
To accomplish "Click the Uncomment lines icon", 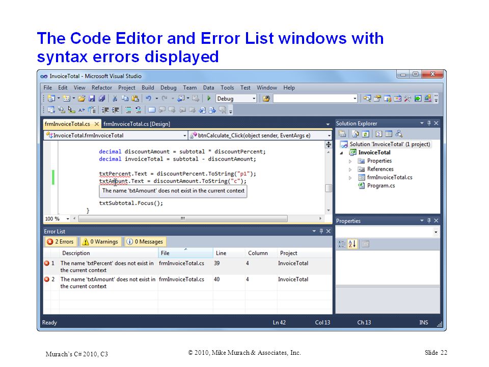I will (139, 110).
